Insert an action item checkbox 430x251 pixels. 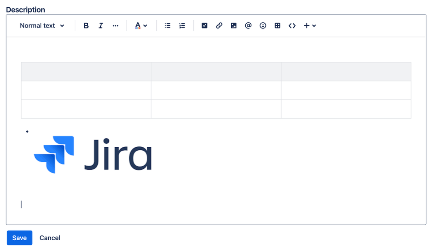204,25
